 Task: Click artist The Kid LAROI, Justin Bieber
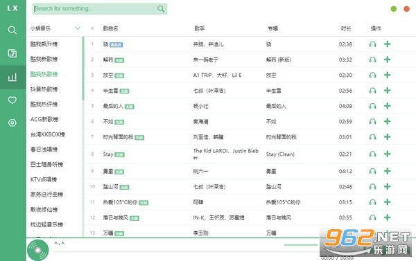click(x=226, y=154)
